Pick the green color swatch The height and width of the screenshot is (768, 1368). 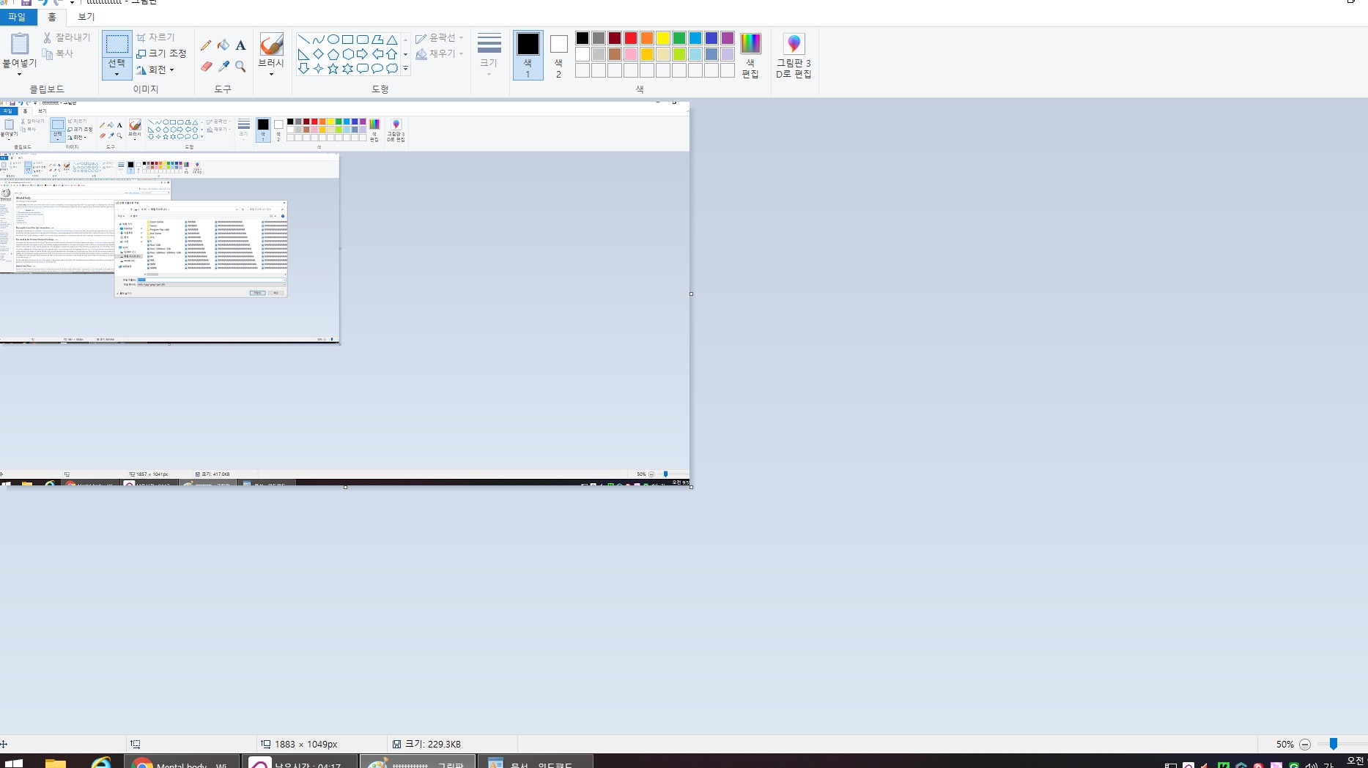pos(679,38)
